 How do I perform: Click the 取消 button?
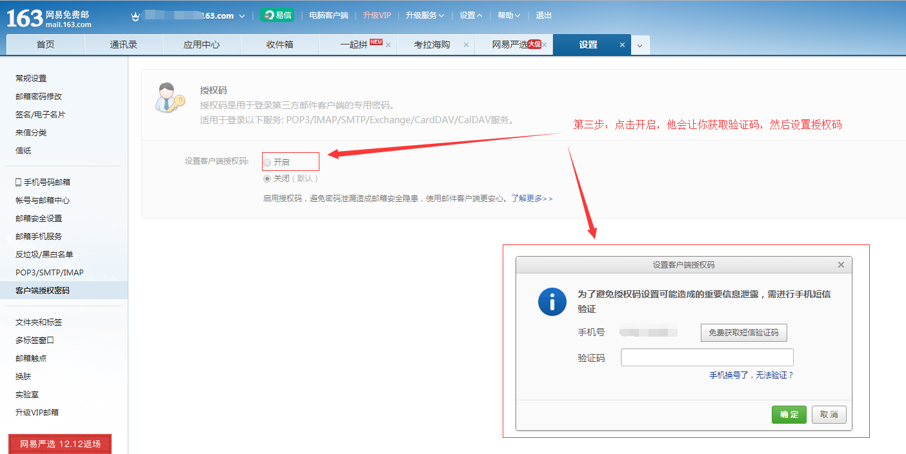[829, 414]
